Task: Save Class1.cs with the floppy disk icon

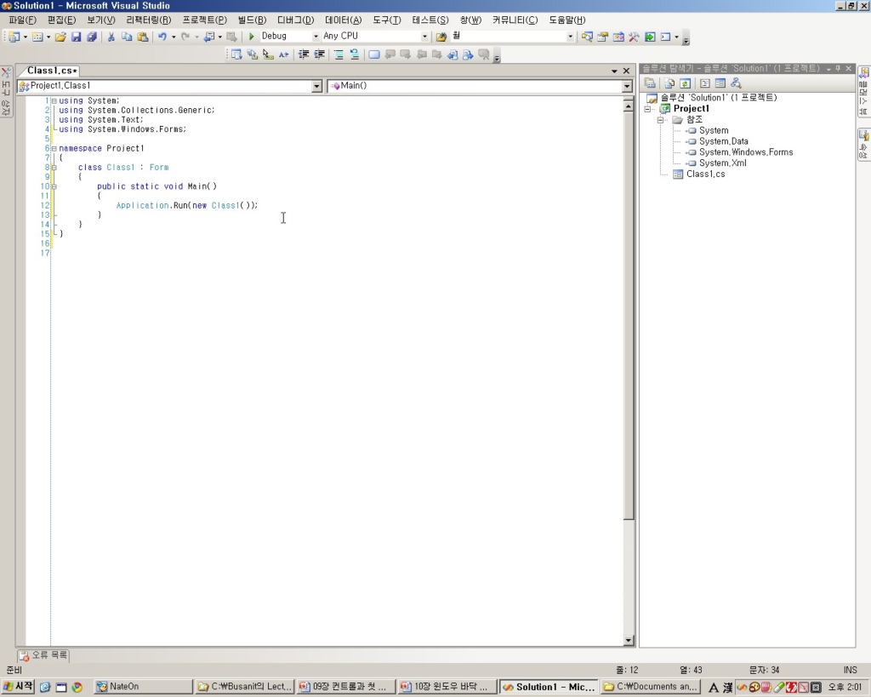Action: pyautogui.click(x=76, y=37)
